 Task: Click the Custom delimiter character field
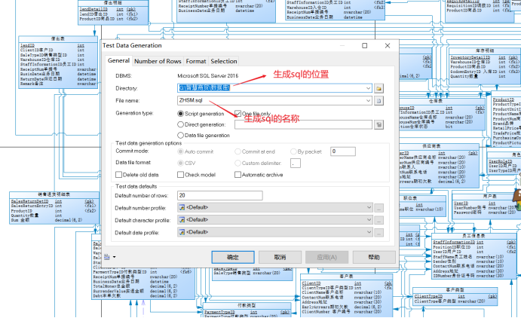[x=296, y=163]
